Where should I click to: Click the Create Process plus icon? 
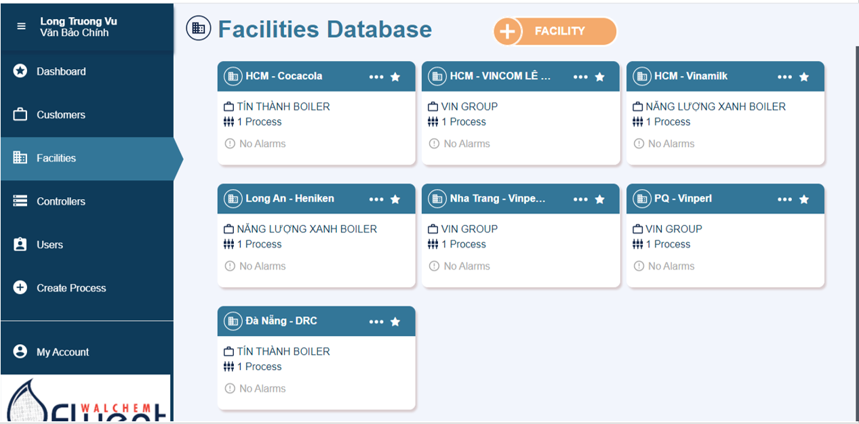[20, 287]
